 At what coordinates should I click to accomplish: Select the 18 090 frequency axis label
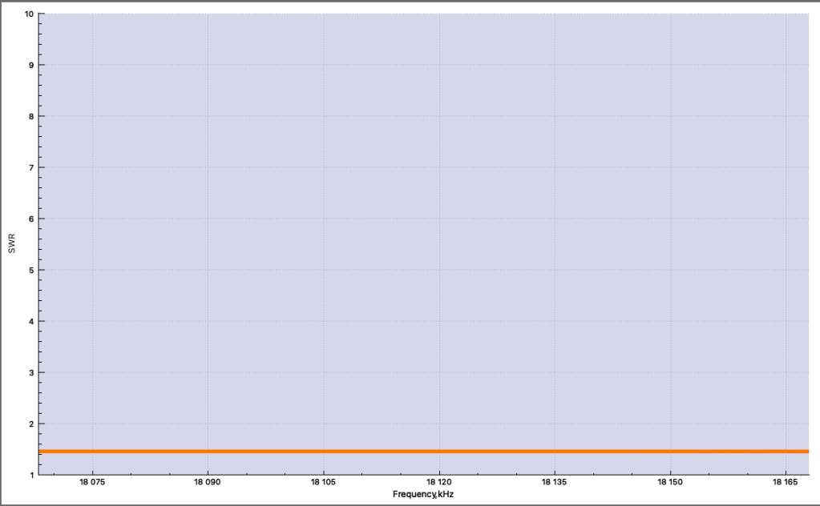(208, 483)
